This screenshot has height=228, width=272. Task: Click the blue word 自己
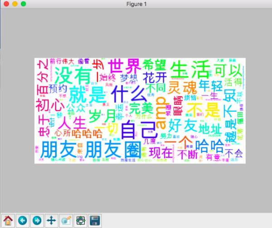point(139,129)
